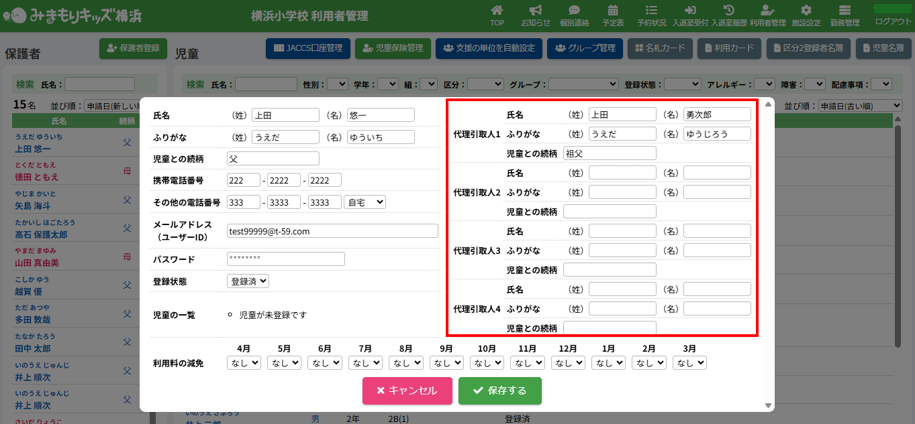This screenshot has width=915, height=424.
Task: Open 施設設定 gear icon
Action: click(806, 11)
